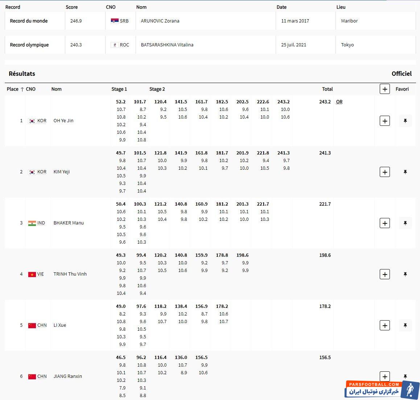Click the plus icon beside LI Xue
420x400 pixels.
(x=384, y=325)
